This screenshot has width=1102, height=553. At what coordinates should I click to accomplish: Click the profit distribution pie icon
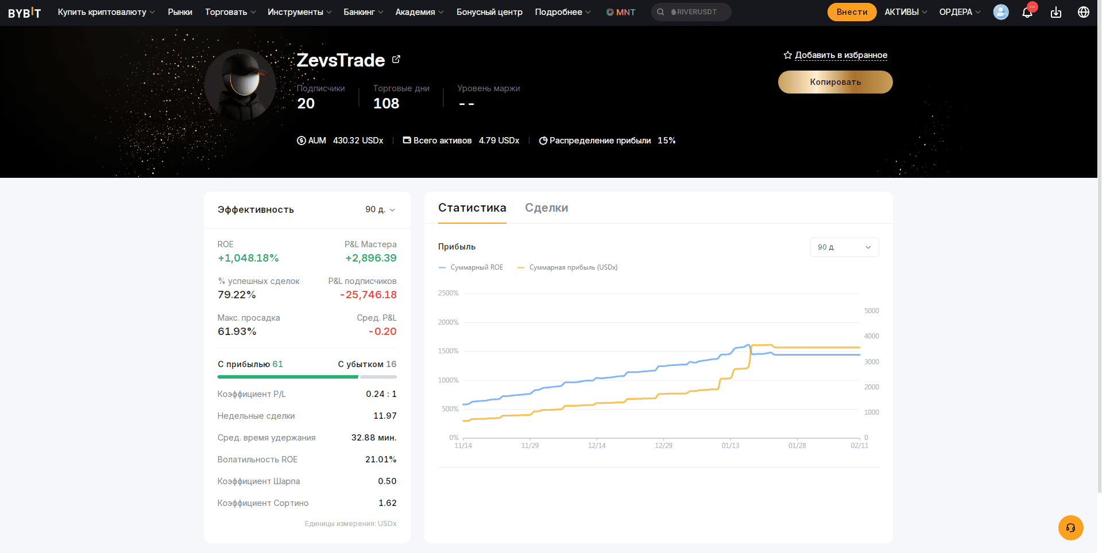pyautogui.click(x=543, y=141)
